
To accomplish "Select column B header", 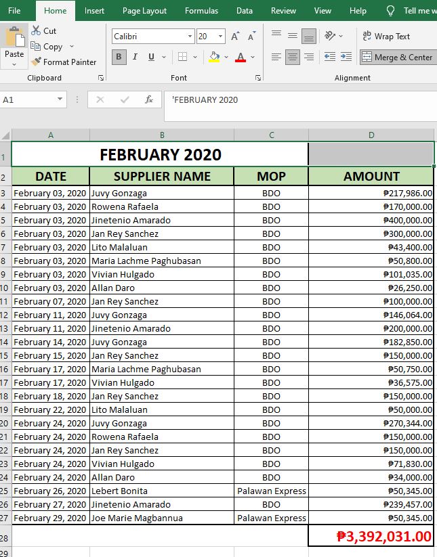I will pos(162,135).
